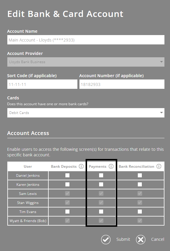Click the Sort Code input field
Screen dimensions: 170x251
(42, 84)
